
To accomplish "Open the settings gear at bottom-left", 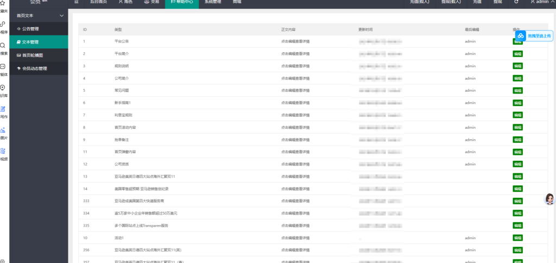I will tap(3, 260).
